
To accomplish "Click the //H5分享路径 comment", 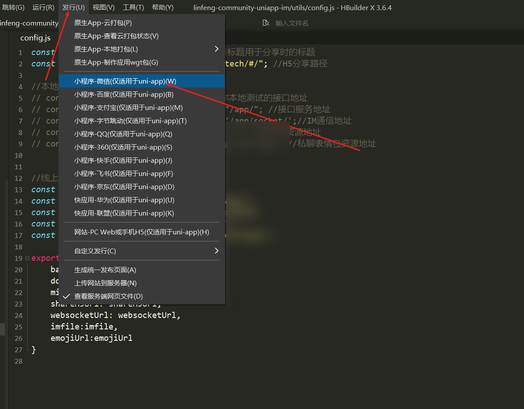I will coord(300,63).
